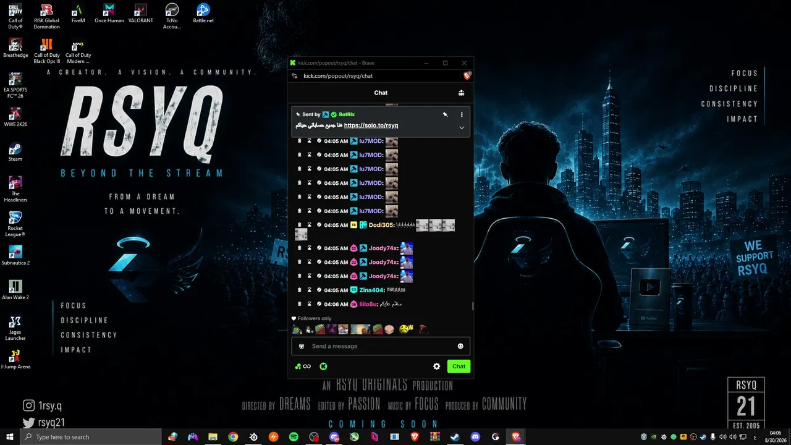Ban Dodi305 with the ban icon
This screenshot has width=791, height=445.
click(x=319, y=225)
